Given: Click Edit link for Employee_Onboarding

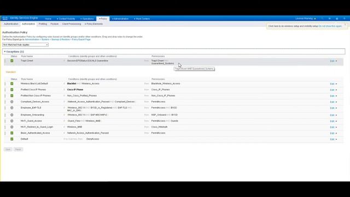Looking at the screenshot, I should pyautogui.click(x=332, y=115).
